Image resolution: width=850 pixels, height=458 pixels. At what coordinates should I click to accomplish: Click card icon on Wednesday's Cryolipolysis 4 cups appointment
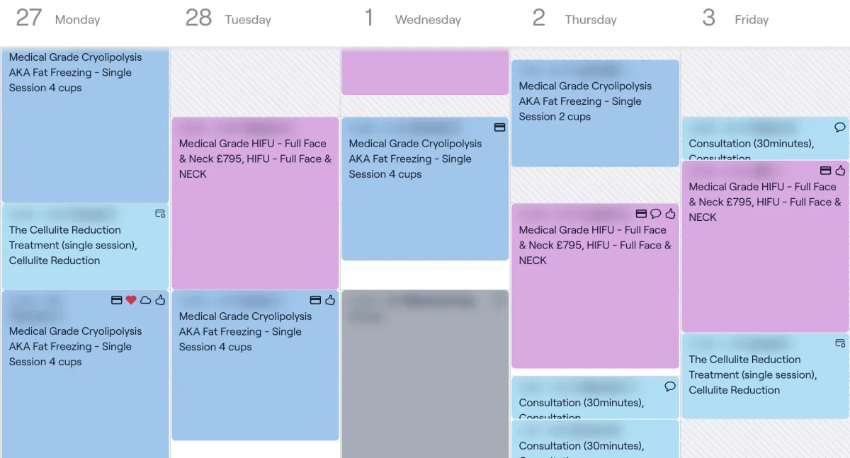499,127
